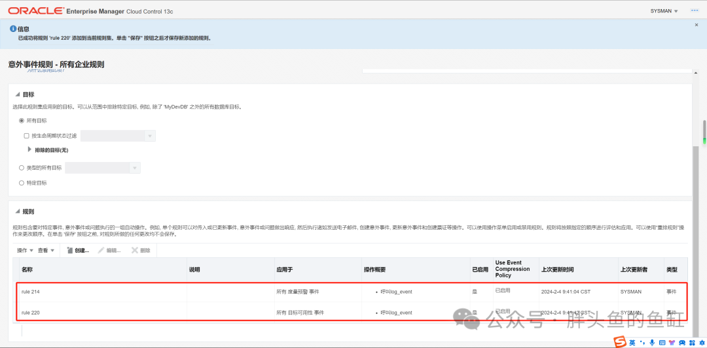Click the Sogou input method S logo
Image resolution: width=707 pixels, height=348 pixels.
(x=621, y=342)
